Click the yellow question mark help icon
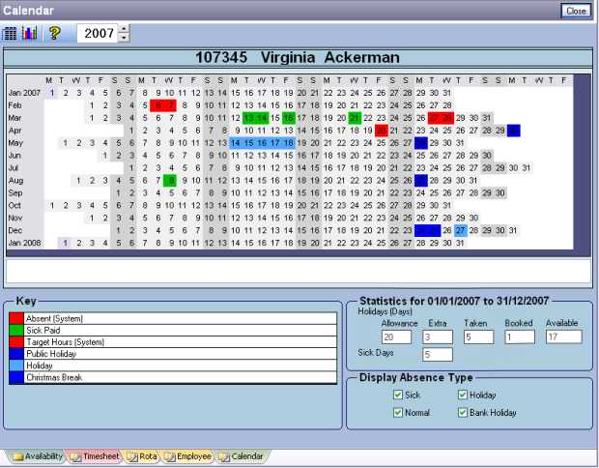This screenshot has width=599, height=468. tap(55, 34)
